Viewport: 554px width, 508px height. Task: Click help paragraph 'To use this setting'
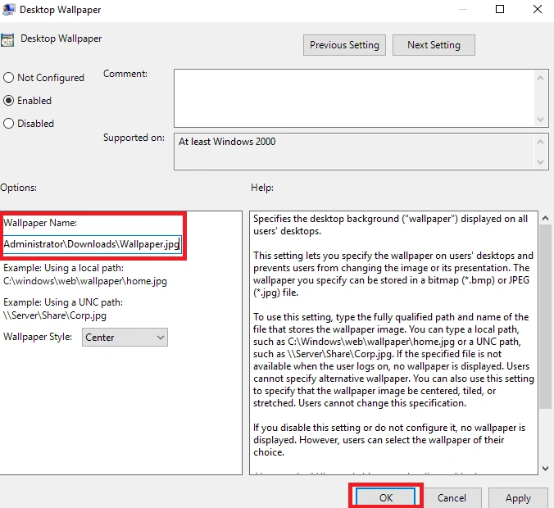pyautogui.click(x=393, y=360)
